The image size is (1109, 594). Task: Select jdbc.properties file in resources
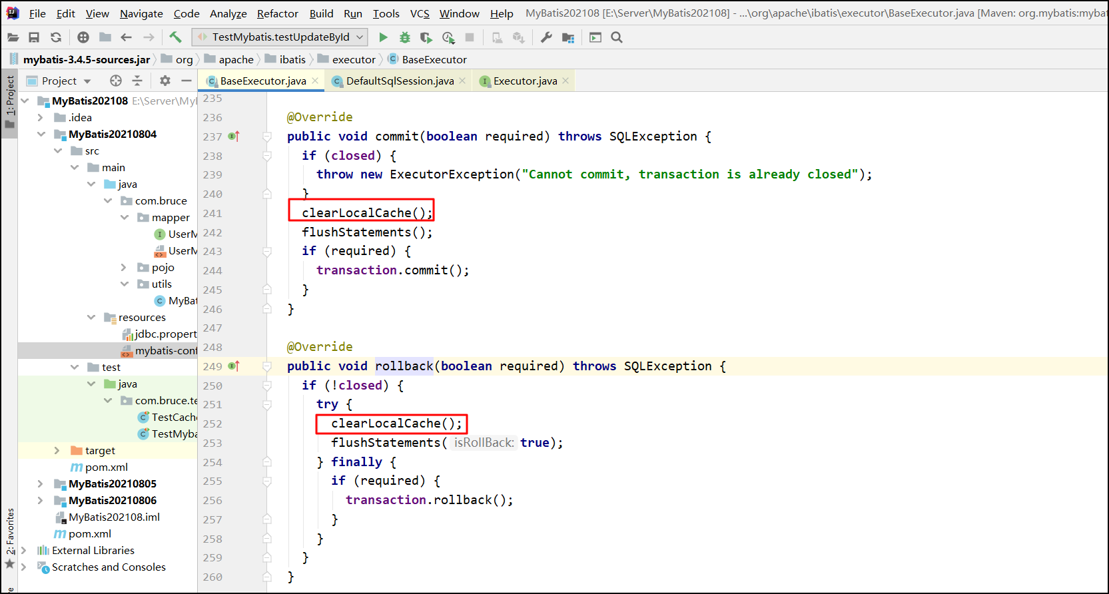click(x=165, y=334)
